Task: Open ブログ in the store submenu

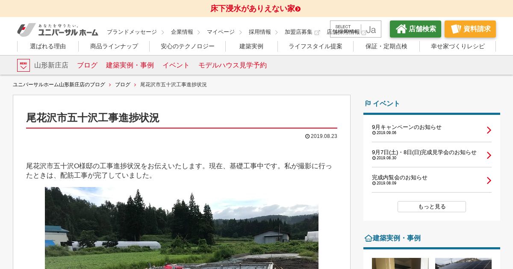Action: (x=87, y=65)
